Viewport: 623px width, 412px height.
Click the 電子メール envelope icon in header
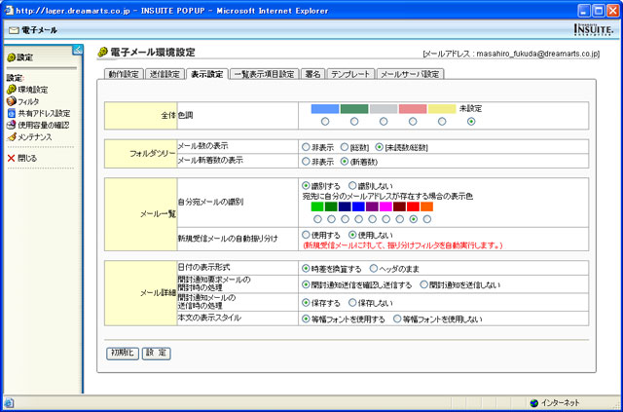[x=14, y=30]
